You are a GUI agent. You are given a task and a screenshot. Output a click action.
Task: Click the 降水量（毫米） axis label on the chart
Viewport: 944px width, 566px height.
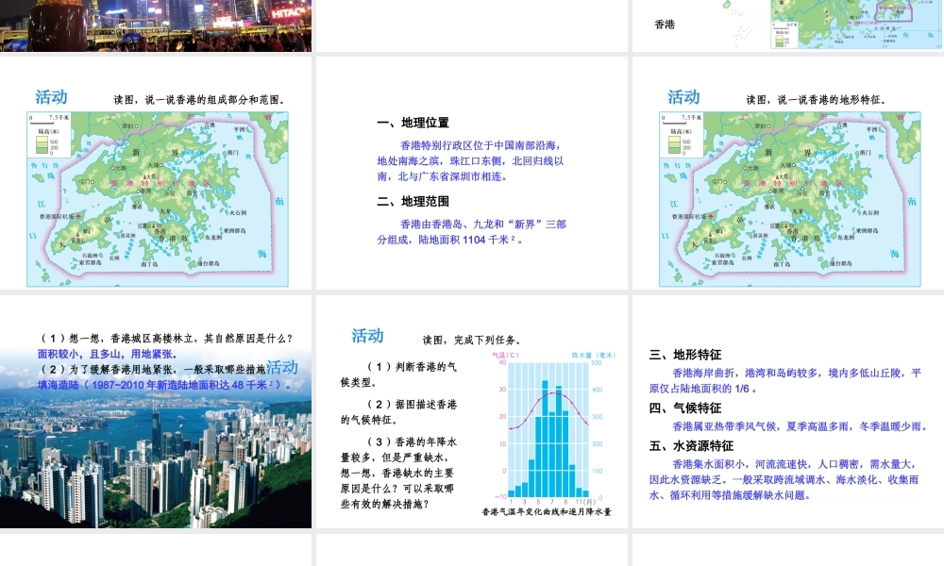point(594,356)
